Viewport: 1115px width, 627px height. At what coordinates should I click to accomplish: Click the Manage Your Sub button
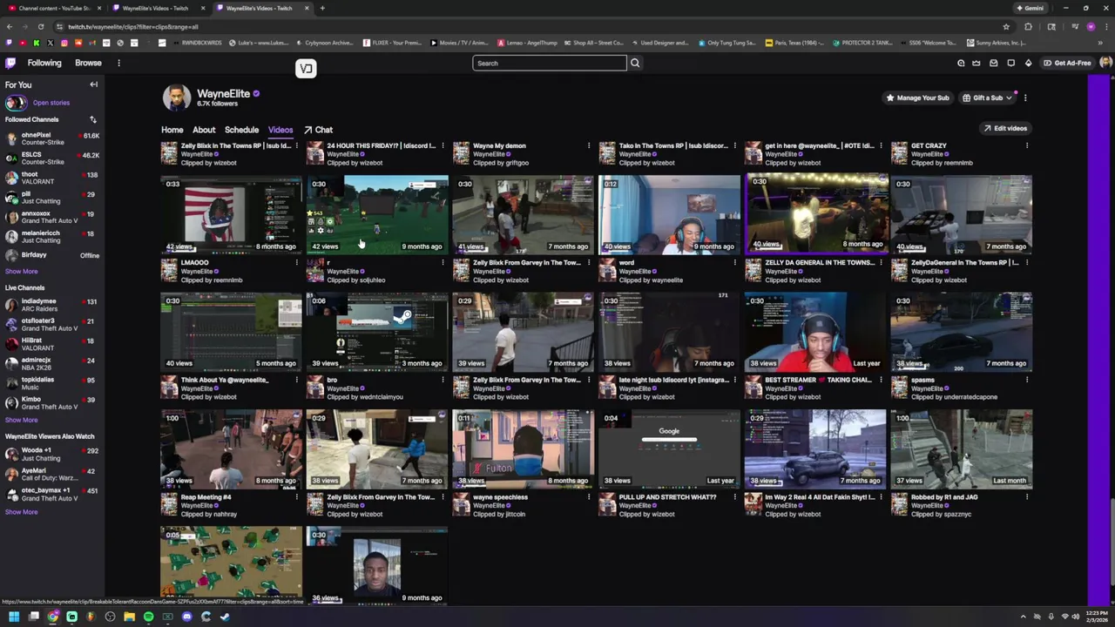coord(917,98)
